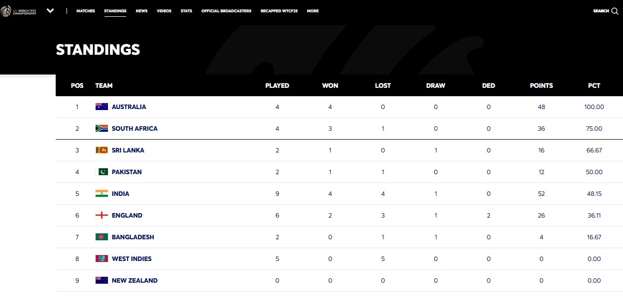The width and height of the screenshot is (623, 298).
Task: Open the West Indies team name
Action: click(132, 259)
